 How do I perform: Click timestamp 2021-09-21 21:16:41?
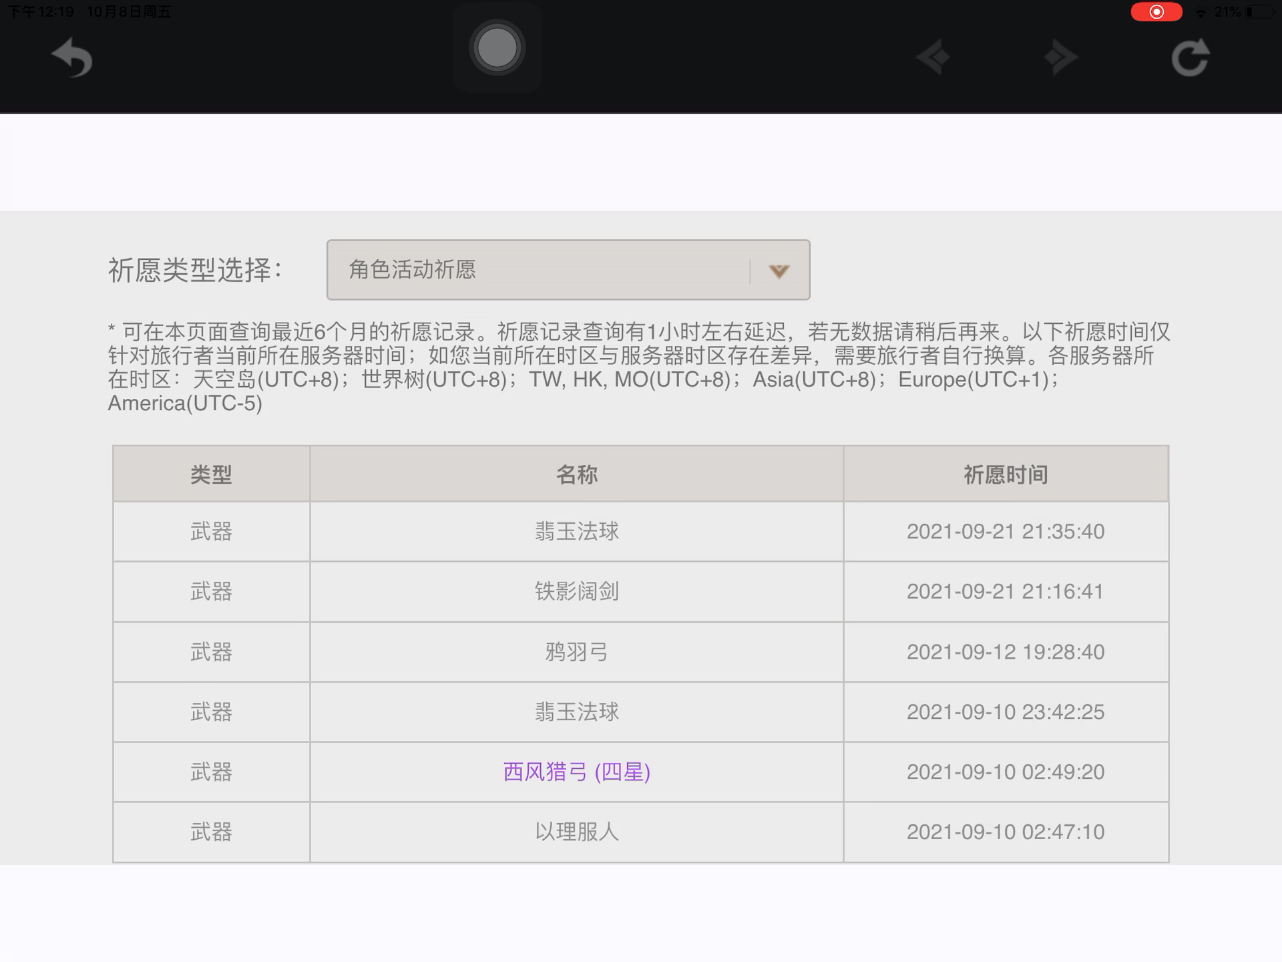(x=1006, y=592)
